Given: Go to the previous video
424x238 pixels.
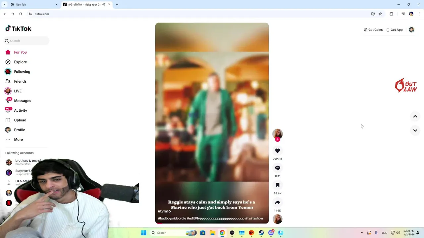Looking at the screenshot, I should coord(415,116).
